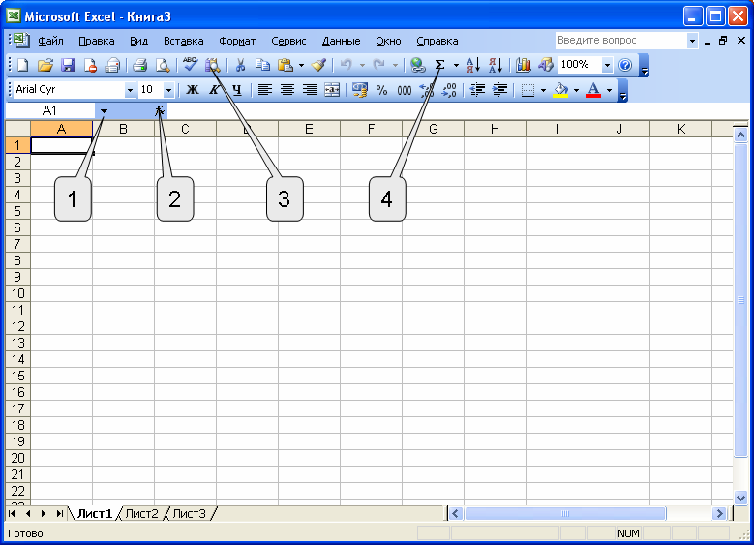This screenshot has height=545, width=754.
Task: Insert a hyperlink using the globe icon
Action: [x=417, y=65]
